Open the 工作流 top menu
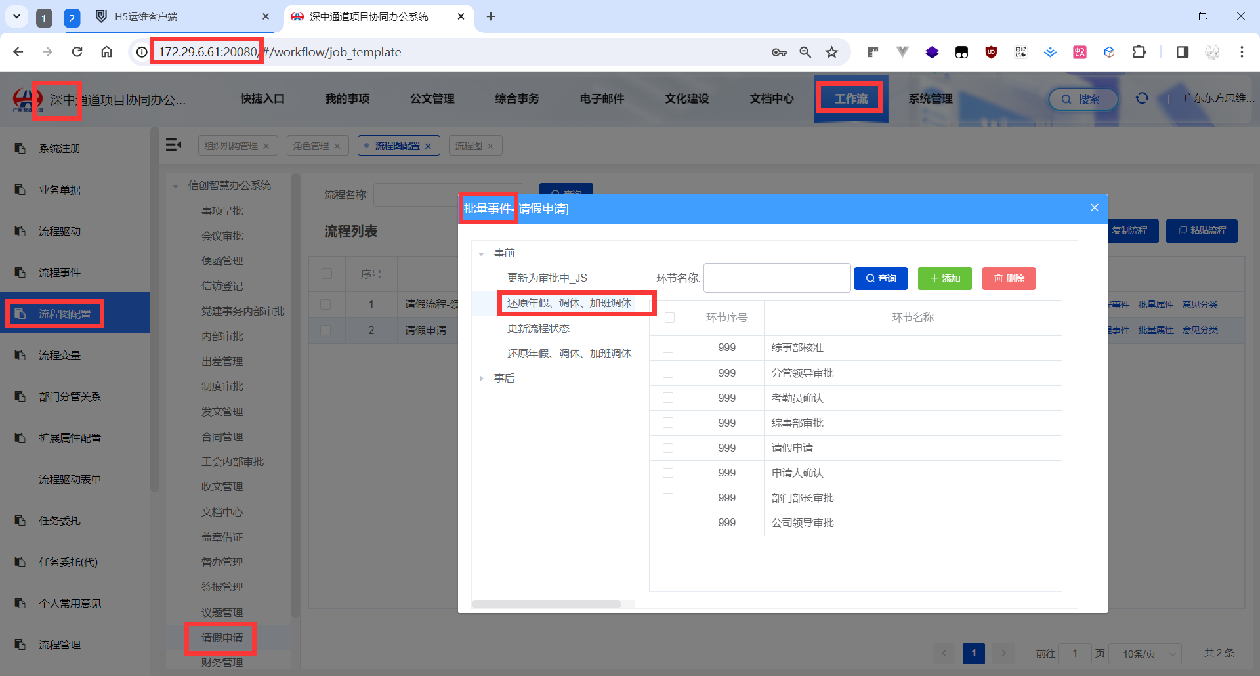 coord(851,98)
